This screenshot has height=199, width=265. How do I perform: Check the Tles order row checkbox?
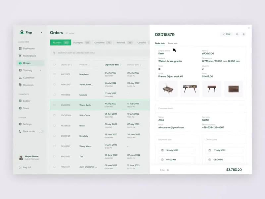point(54,157)
